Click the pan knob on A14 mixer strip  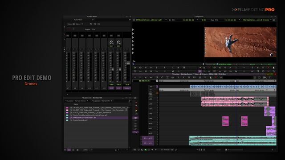tap(118, 43)
